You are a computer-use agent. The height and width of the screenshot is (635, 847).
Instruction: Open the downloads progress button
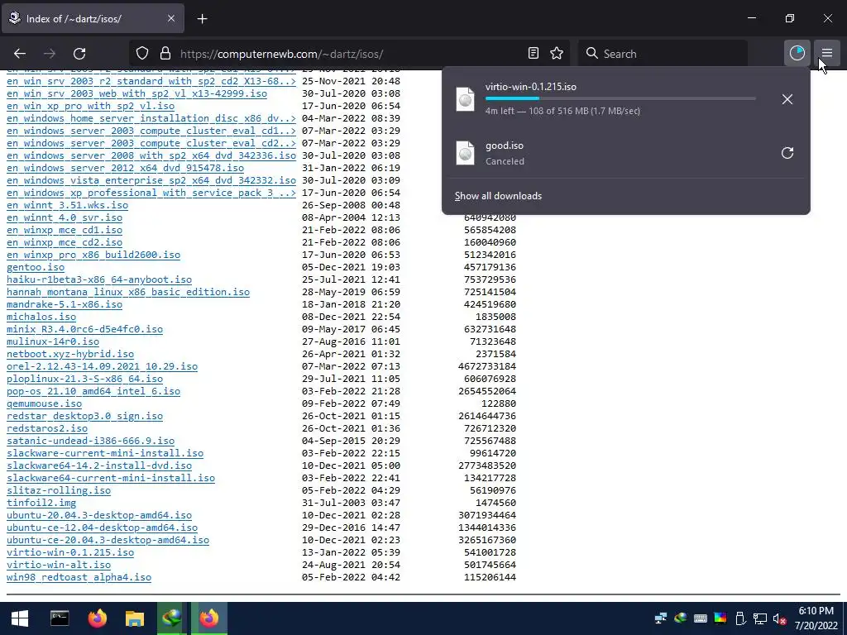(797, 53)
